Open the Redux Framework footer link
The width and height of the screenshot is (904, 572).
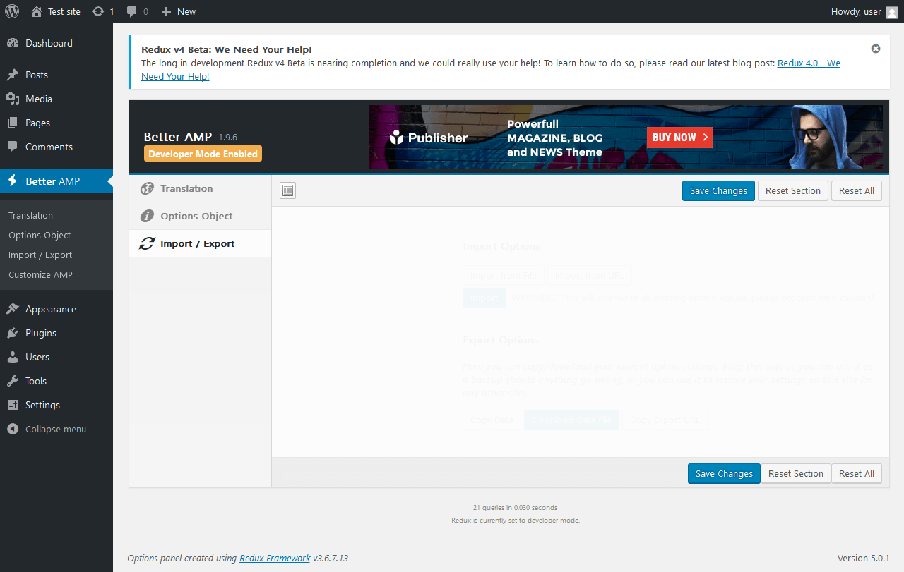pyautogui.click(x=275, y=558)
